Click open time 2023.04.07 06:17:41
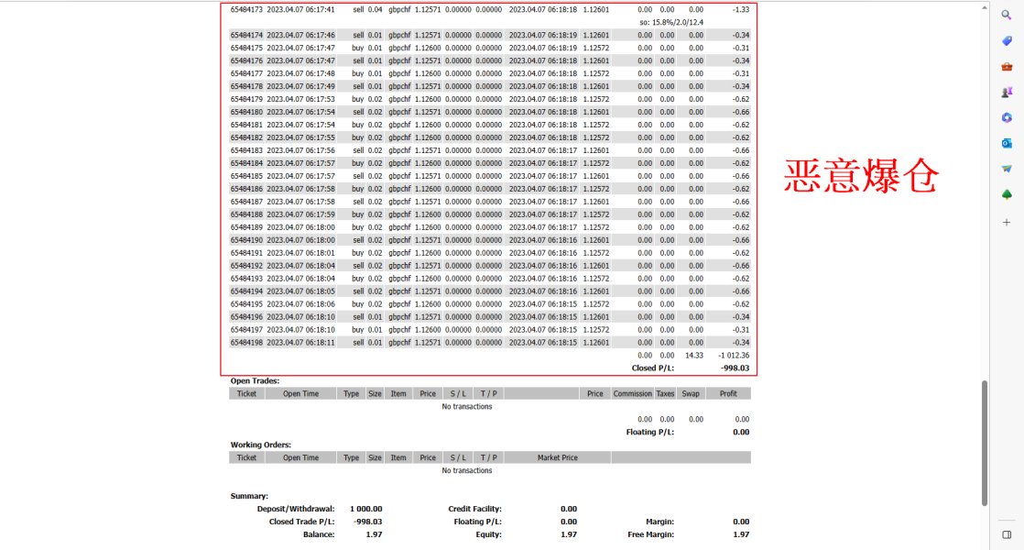 pyautogui.click(x=300, y=10)
